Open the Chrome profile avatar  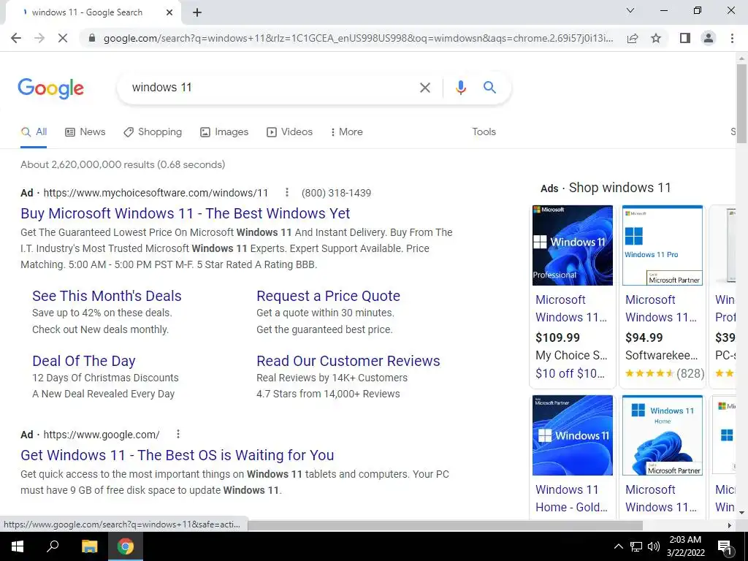(x=709, y=38)
